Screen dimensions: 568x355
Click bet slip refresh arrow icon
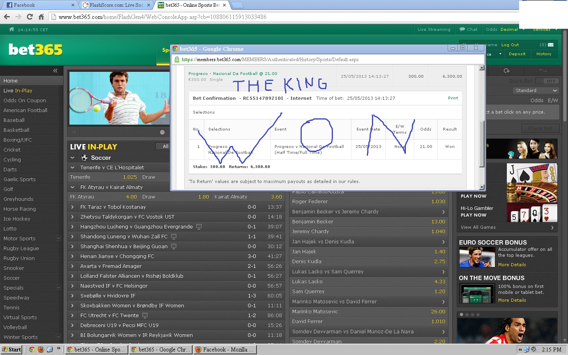[506, 71]
